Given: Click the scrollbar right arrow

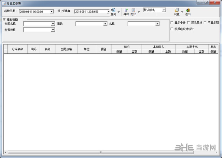Looking at the screenshot, I should coord(216,152).
